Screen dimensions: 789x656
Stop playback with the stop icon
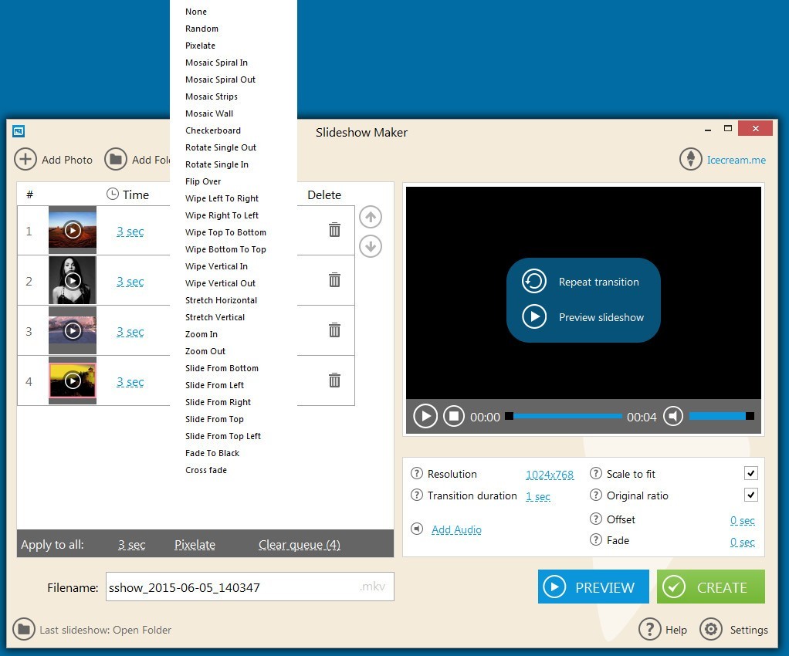click(453, 416)
